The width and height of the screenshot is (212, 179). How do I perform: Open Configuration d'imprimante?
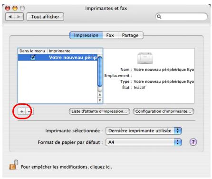click(x=163, y=111)
